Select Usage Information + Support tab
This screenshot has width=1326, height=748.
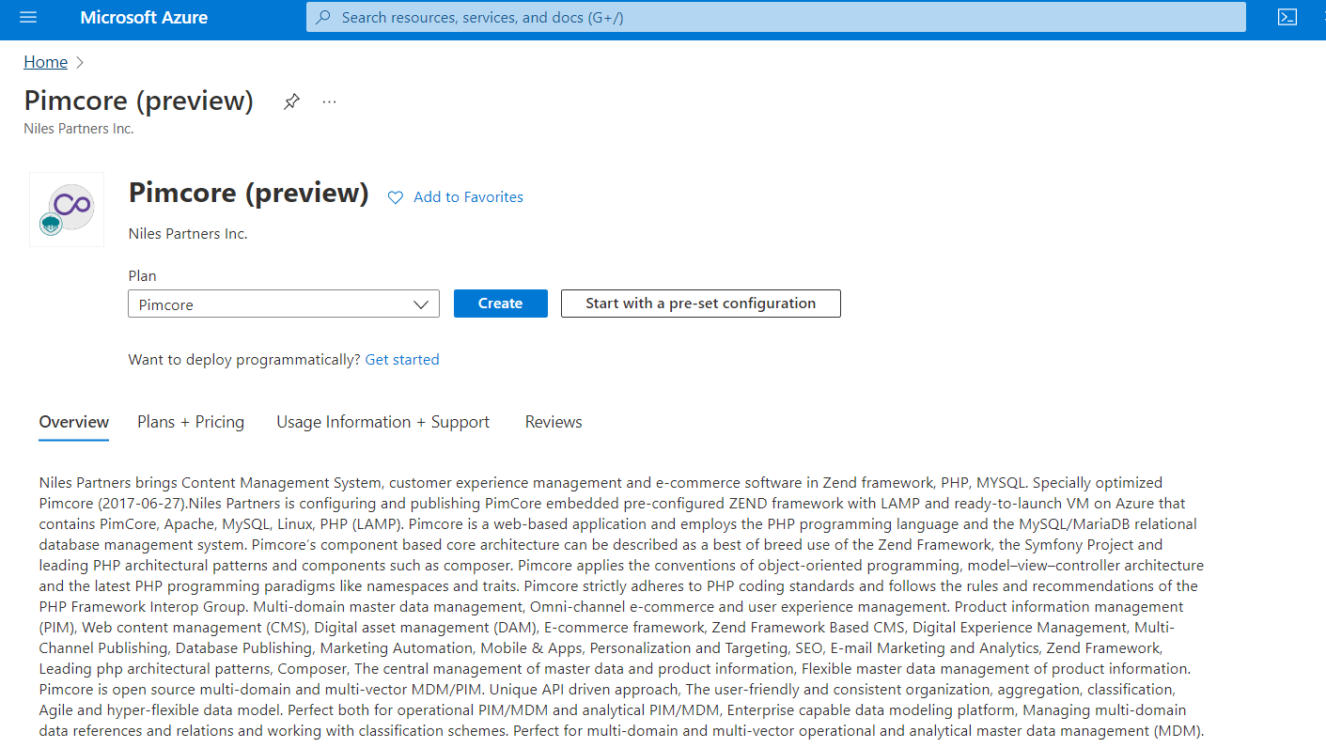pos(382,422)
